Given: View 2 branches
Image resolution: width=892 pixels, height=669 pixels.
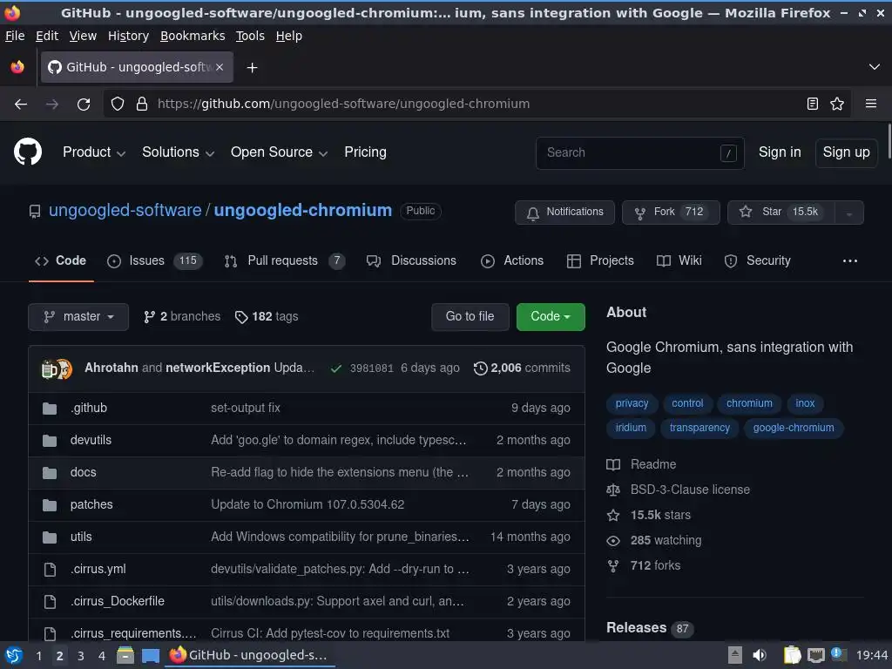Looking at the screenshot, I should point(182,316).
